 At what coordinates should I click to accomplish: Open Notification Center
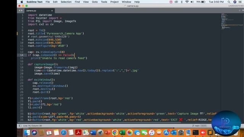tap(240, 2)
